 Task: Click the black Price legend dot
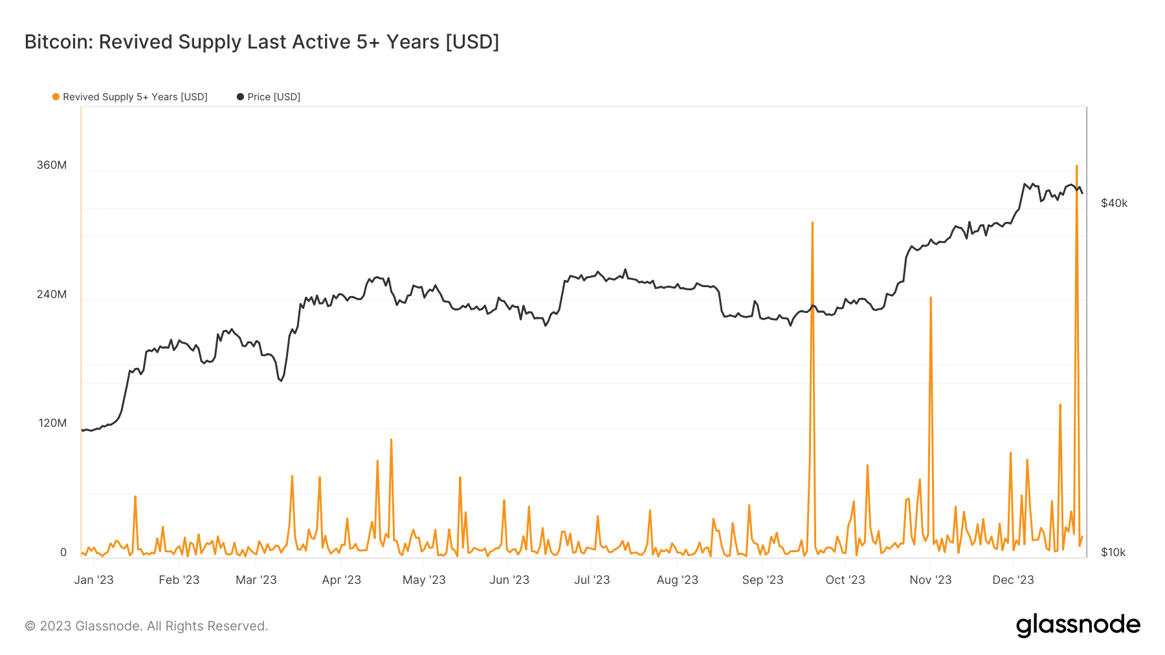click(240, 97)
